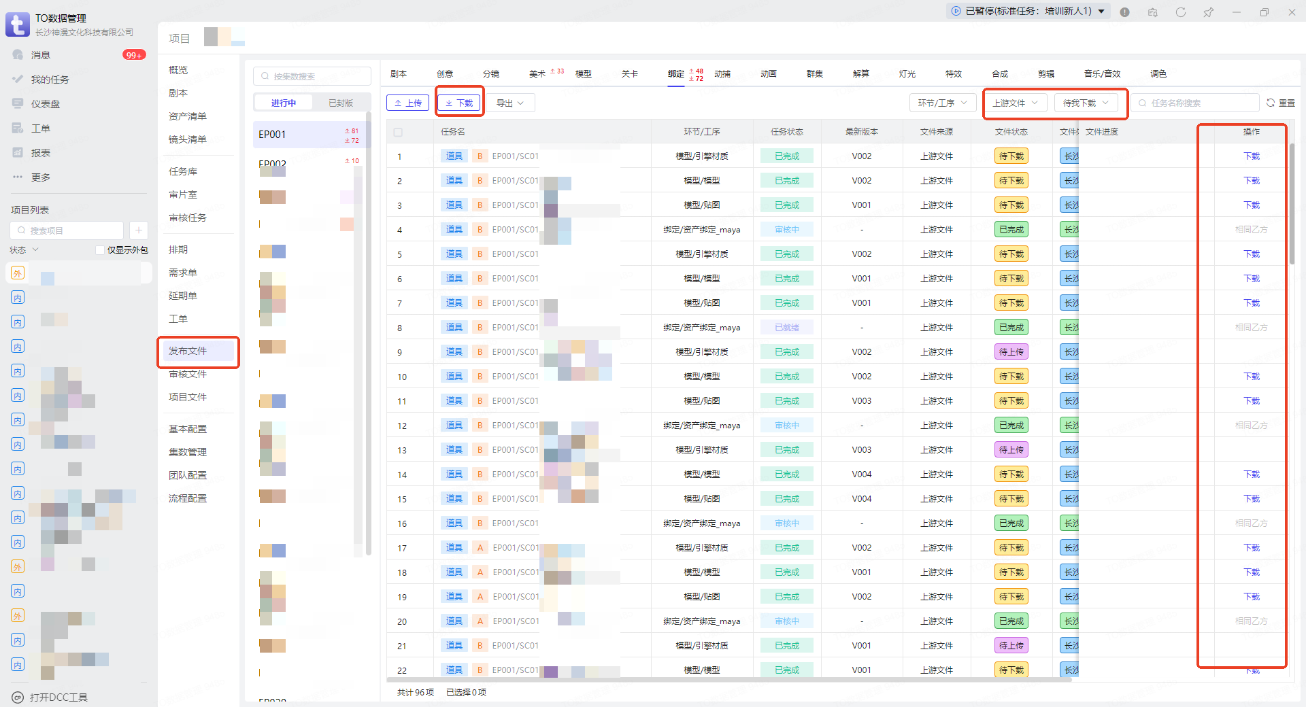
Task: Click the 上传 upload button
Action: (407, 103)
